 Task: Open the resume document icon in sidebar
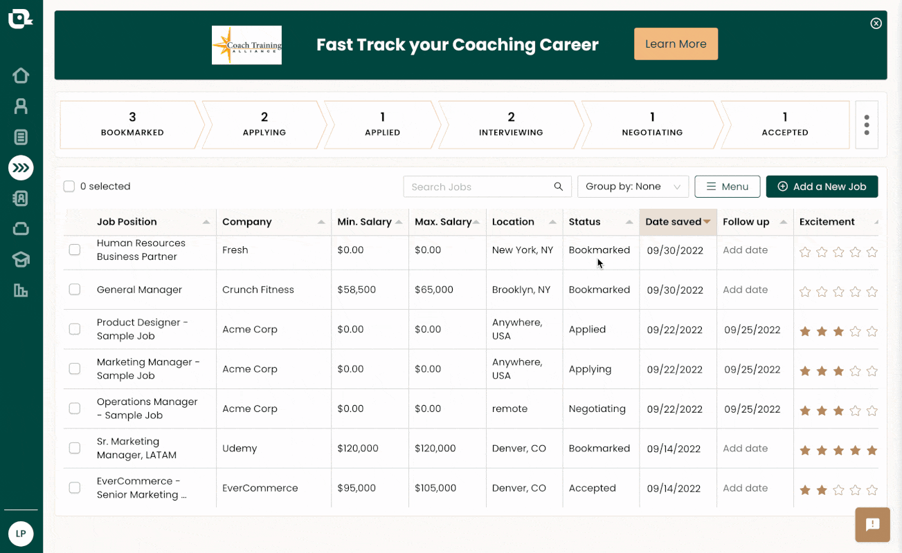pos(21,137)
